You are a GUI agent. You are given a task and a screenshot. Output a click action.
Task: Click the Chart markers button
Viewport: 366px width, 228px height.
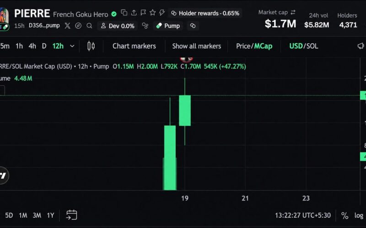(134, 46)
